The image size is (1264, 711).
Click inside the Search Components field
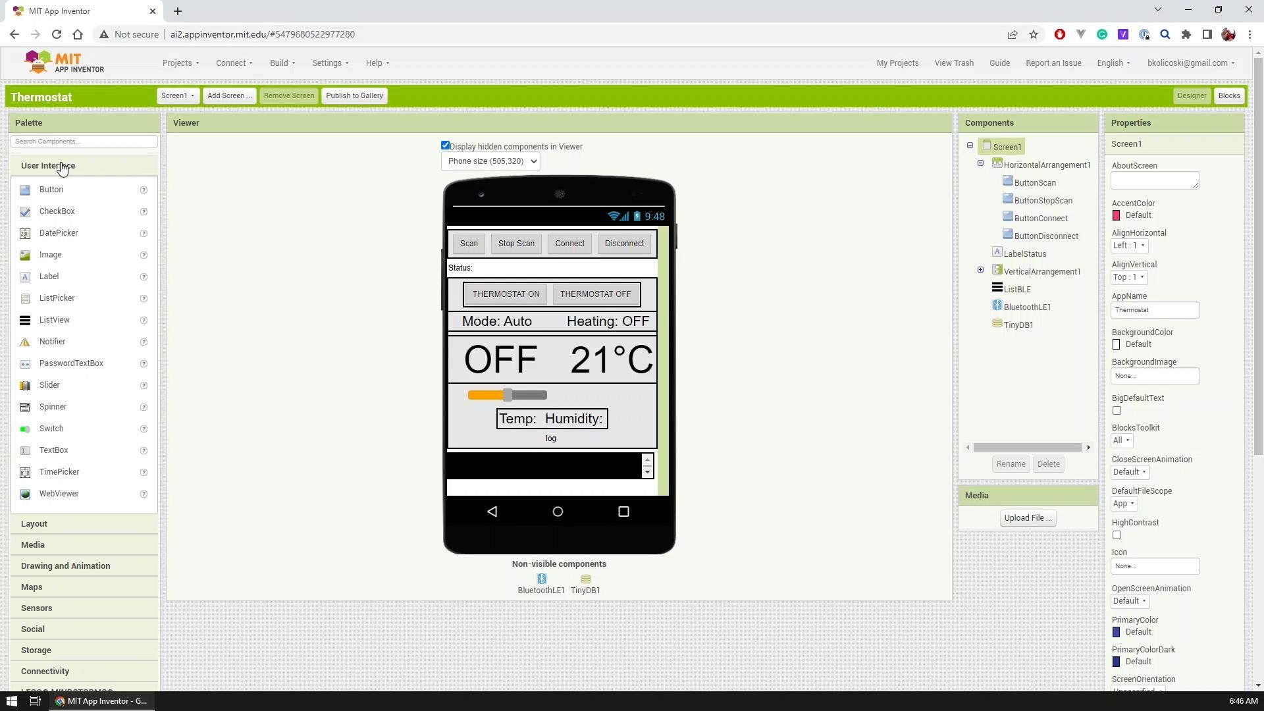click(x=84, y=141)
